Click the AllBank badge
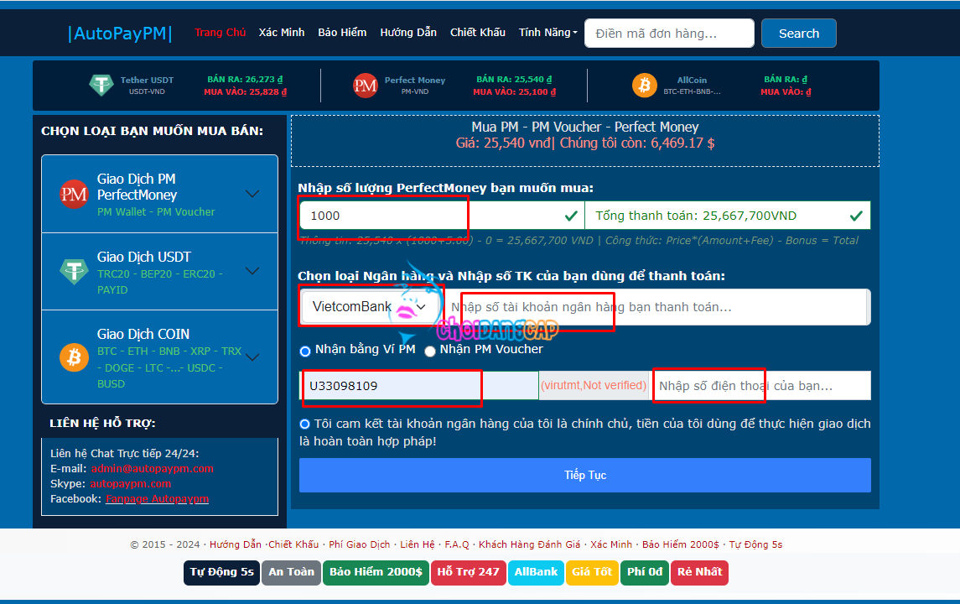This screenshot has height=604, width=960. tap(536, 573)
